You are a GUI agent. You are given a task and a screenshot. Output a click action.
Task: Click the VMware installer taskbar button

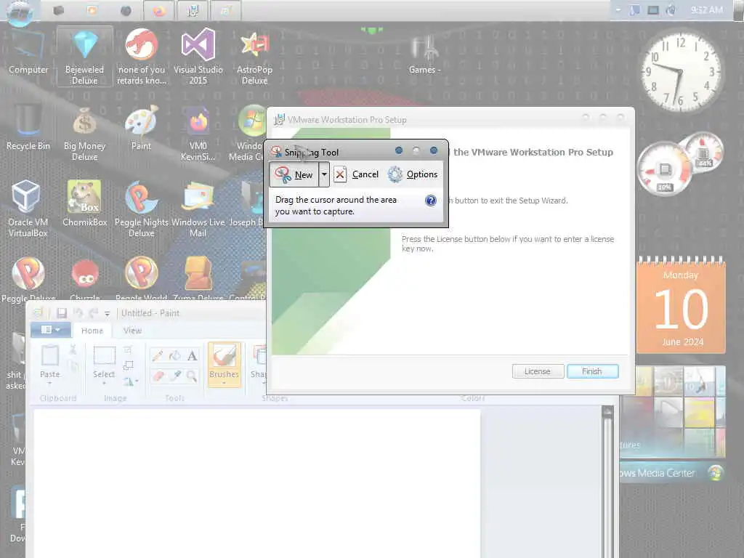point(193,10)
